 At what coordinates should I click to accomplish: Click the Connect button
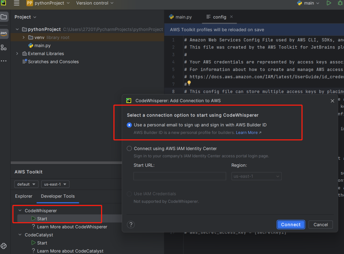[x=291, y=224]
